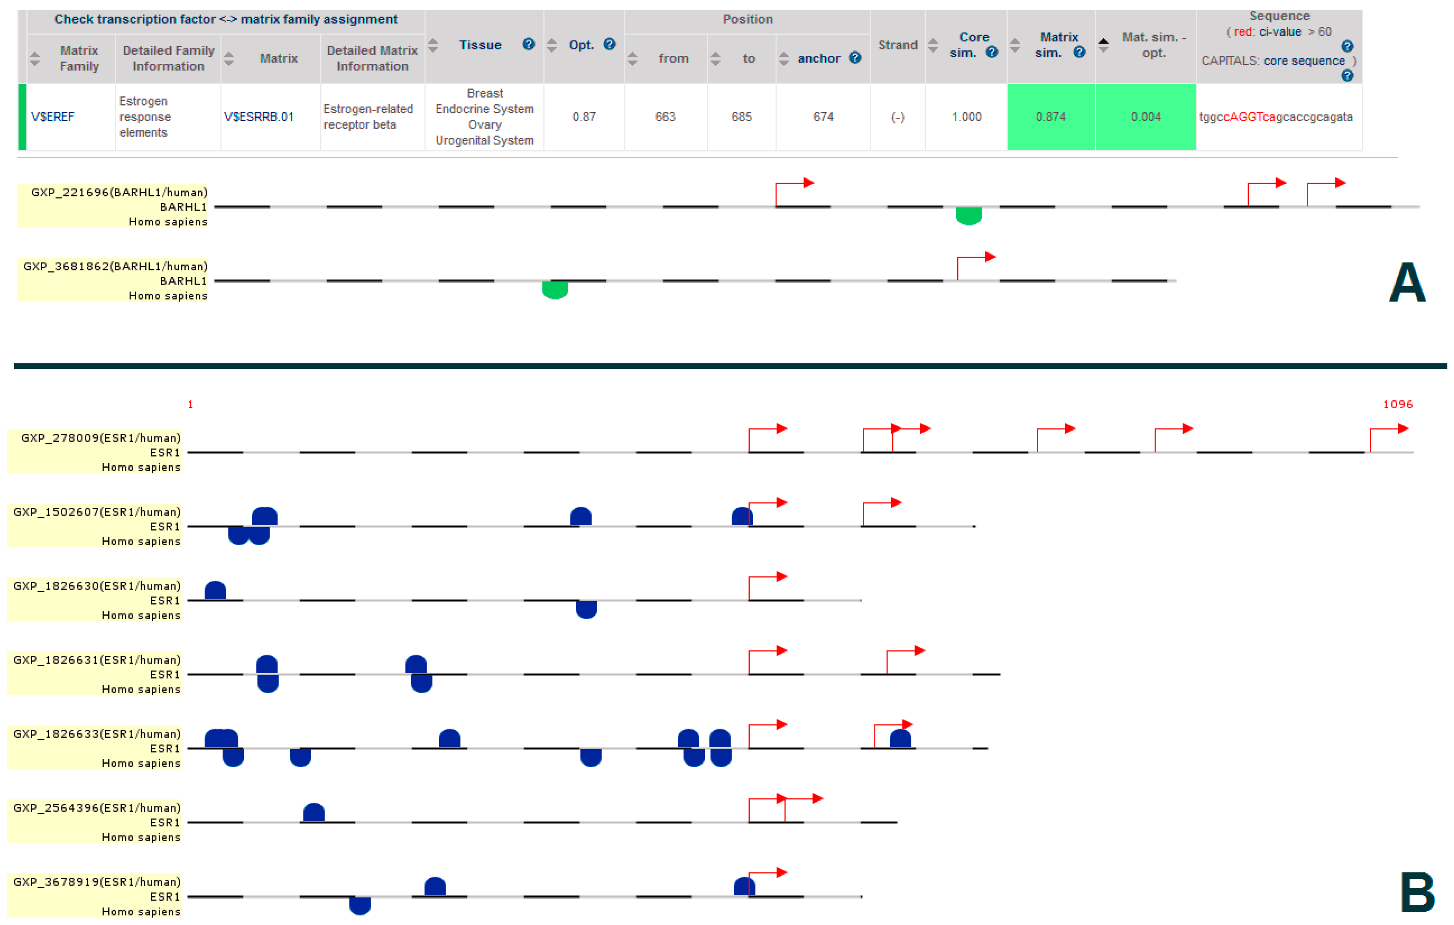Sort the table by the from position

[633, 59]
